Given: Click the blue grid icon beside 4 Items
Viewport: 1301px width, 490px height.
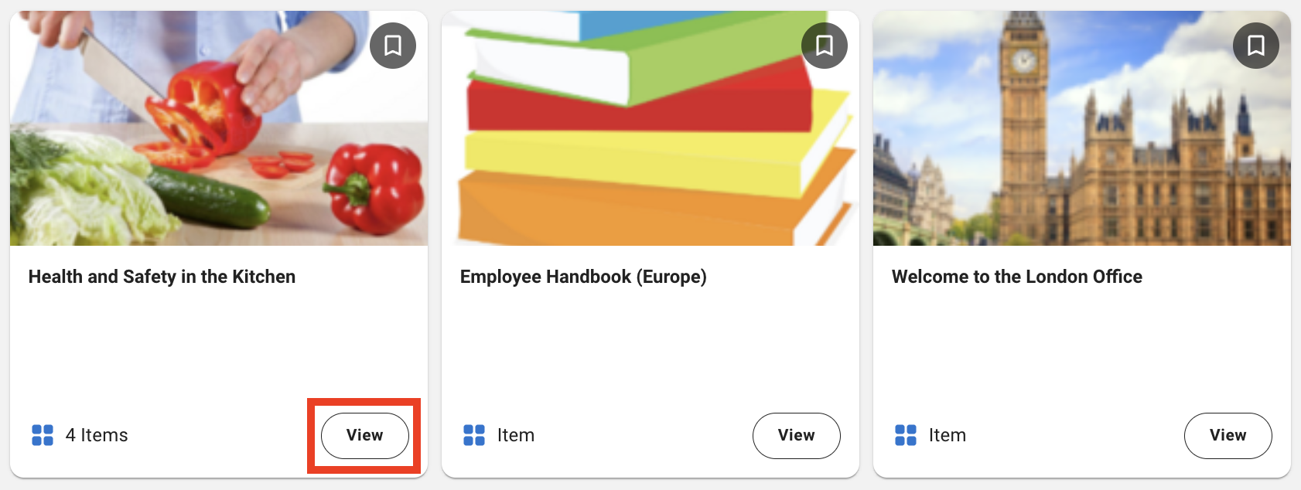Looking at the screenshot, I should pyautogui.click(x=43, y=435).
